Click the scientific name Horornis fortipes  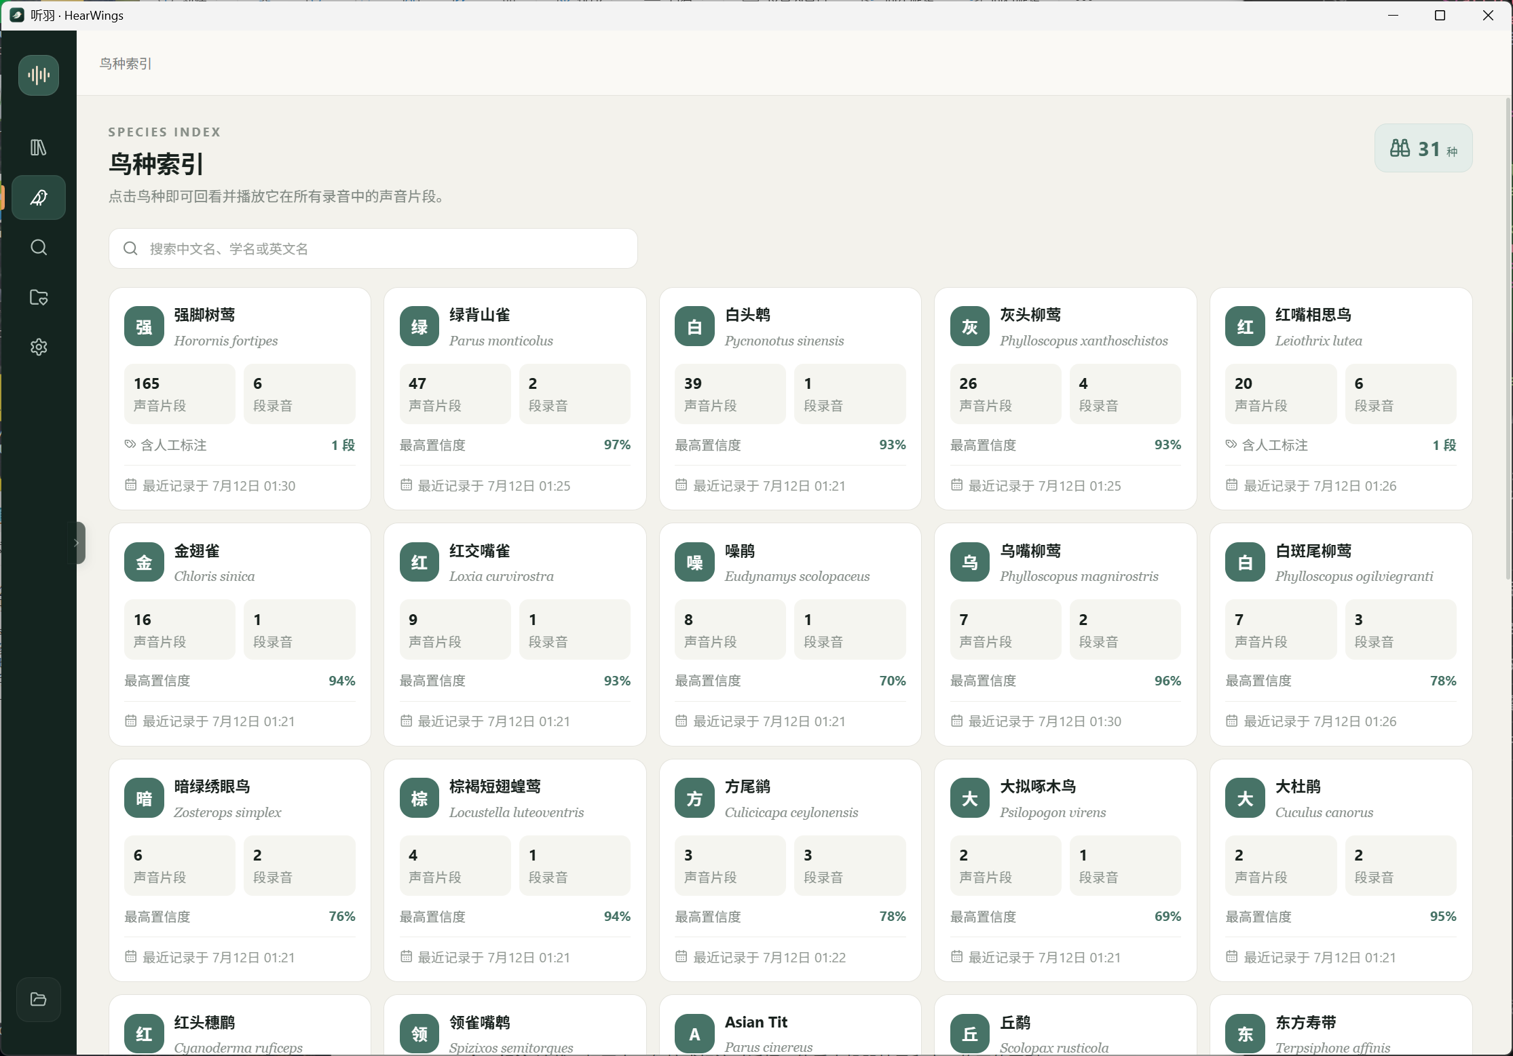click(226, 341)
